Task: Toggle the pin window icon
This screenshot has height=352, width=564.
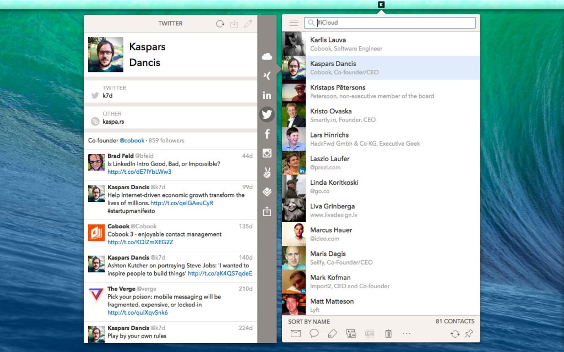Action: coord(469,333)
